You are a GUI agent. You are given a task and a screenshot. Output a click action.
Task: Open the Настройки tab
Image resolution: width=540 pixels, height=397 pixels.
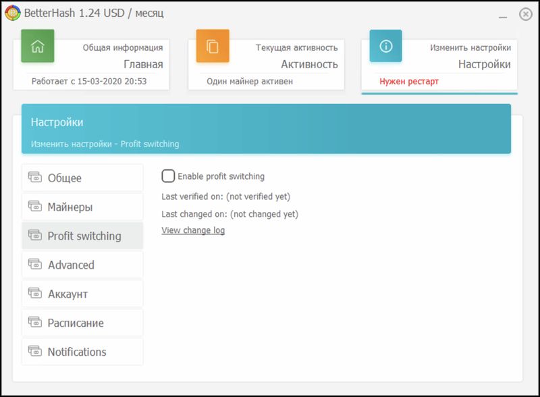484,65
